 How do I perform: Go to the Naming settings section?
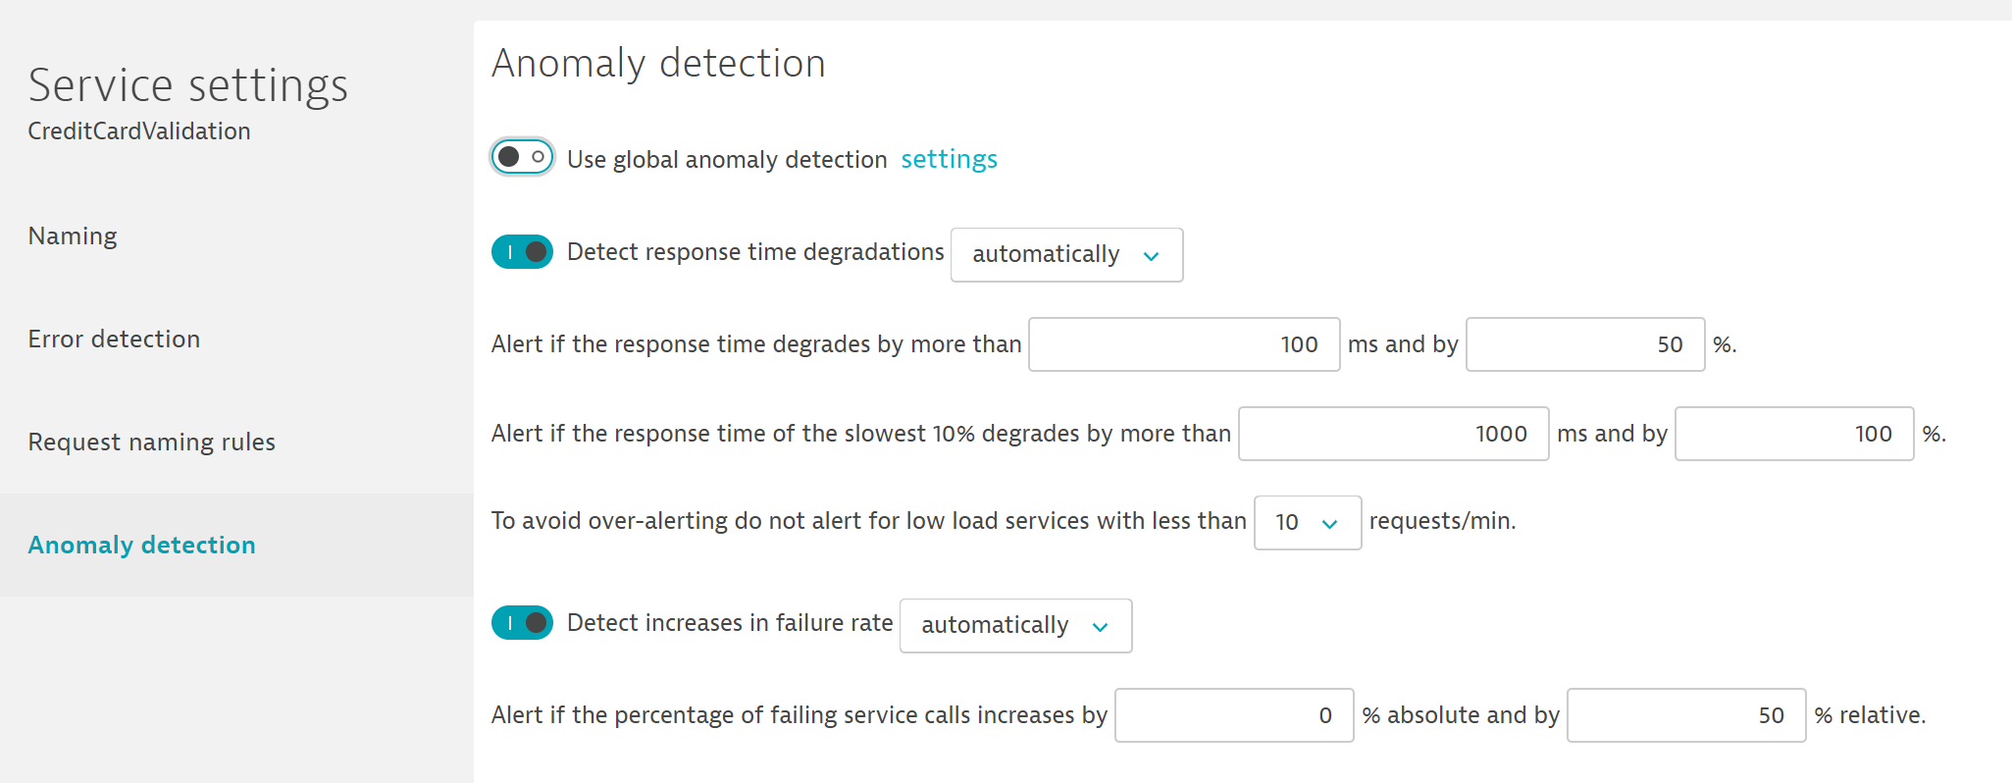[x=73, y=236]
